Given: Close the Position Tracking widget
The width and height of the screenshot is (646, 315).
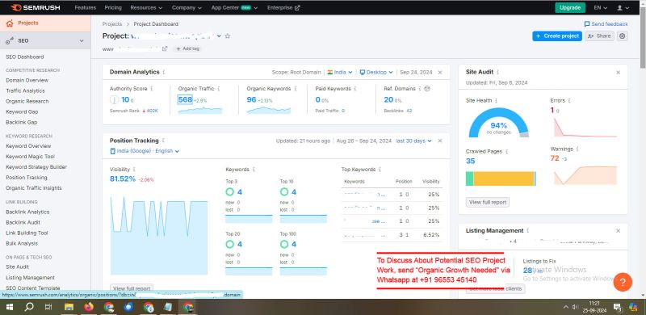Looking at the screenshot, I should click(440, 141).
